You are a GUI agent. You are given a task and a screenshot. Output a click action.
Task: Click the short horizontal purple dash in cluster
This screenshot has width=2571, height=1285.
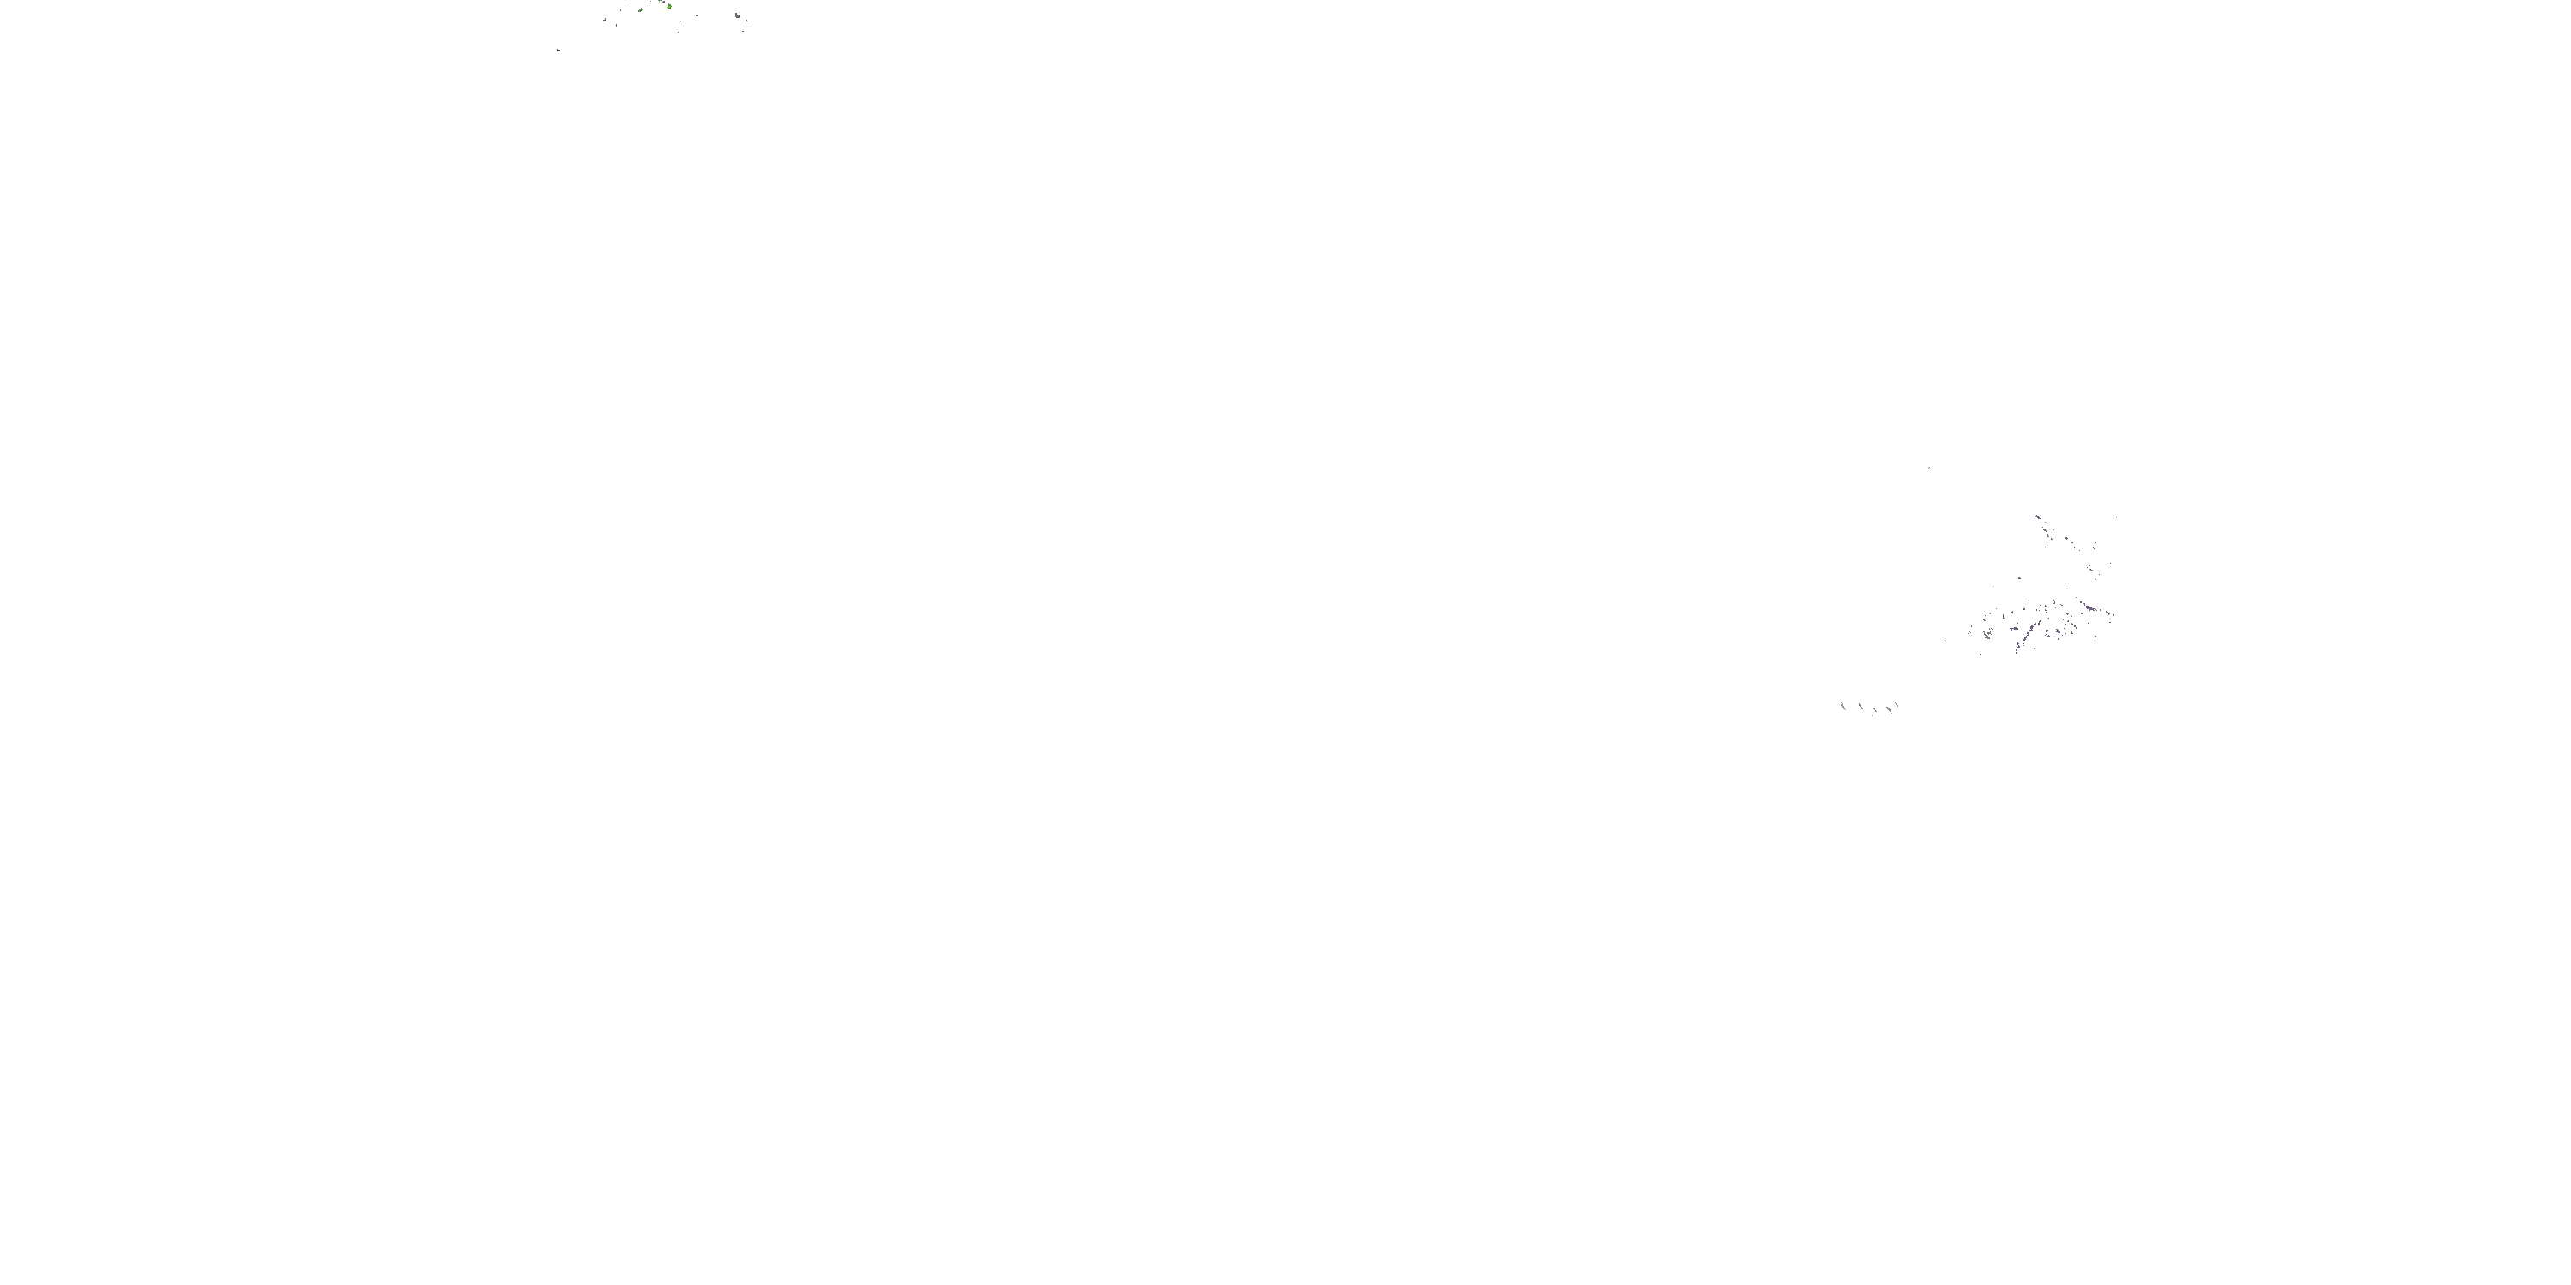coord(2015,629)
